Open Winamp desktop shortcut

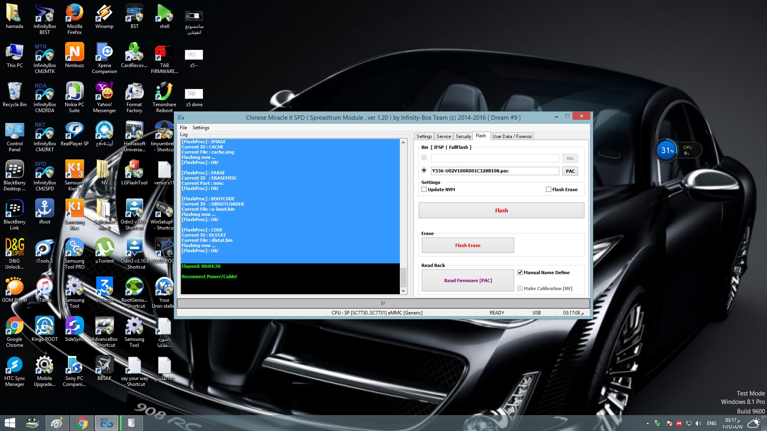[x=104, y=16]
